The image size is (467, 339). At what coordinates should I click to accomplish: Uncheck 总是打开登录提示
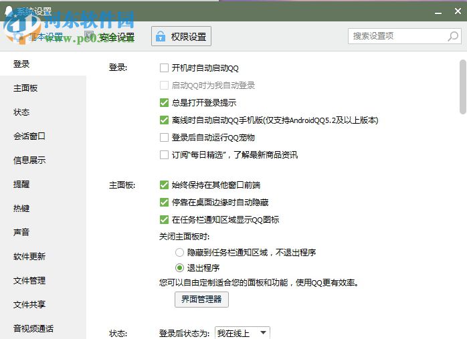tap(164, 103)
